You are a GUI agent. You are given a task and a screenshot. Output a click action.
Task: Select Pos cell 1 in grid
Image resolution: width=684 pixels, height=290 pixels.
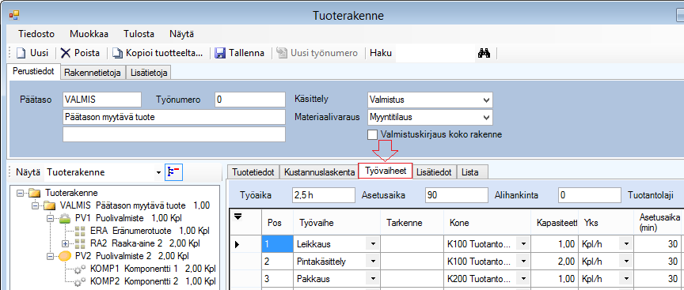(277, 244)
